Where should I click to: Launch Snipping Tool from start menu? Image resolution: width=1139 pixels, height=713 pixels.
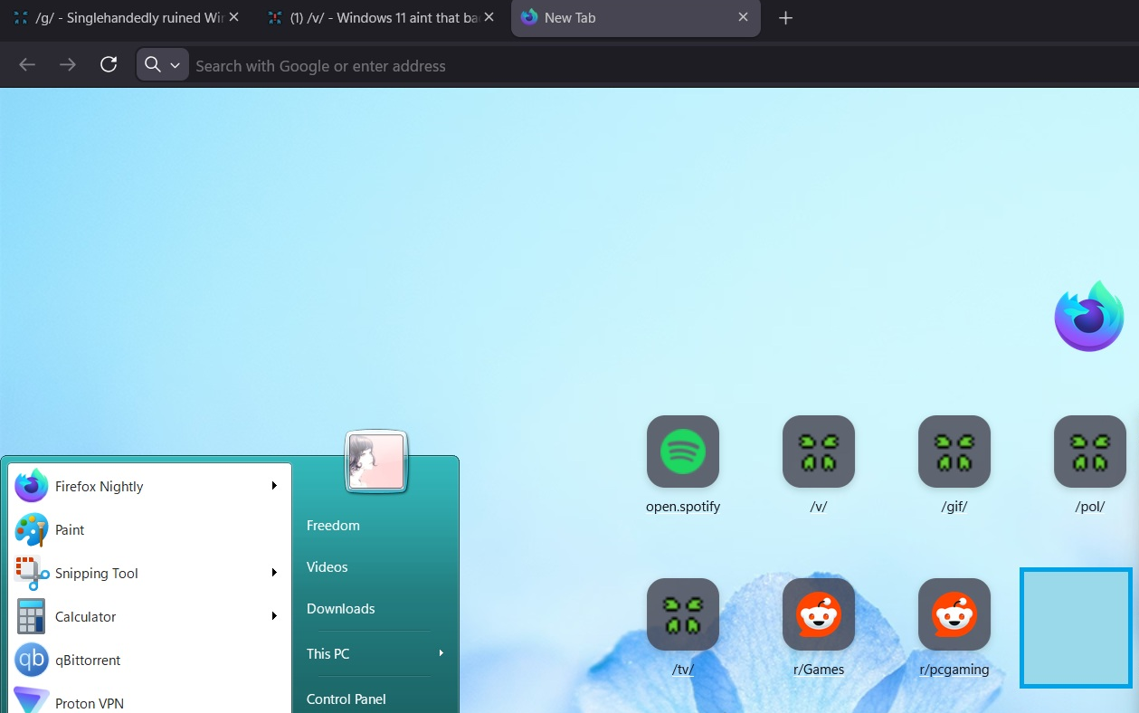[150, 573]
